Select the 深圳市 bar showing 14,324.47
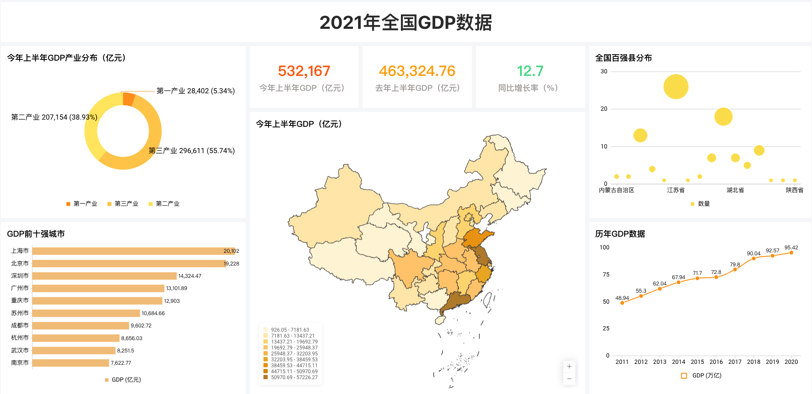This screenshot has height=394, width=812. [104, 276]
